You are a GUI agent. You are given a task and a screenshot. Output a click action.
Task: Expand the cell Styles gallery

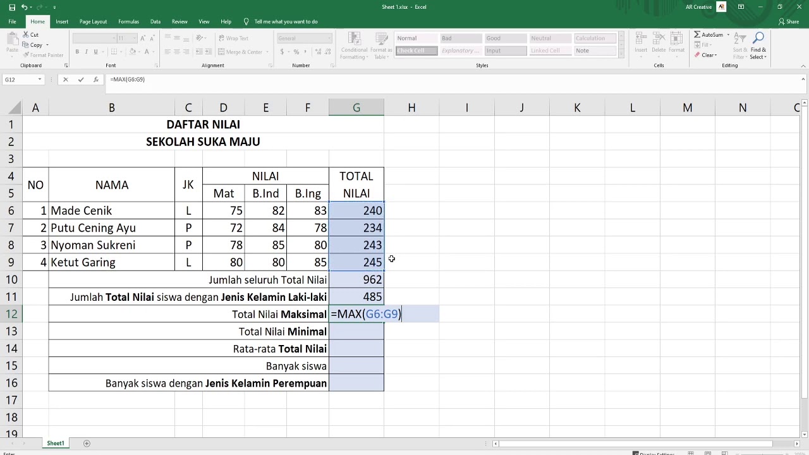622,52
